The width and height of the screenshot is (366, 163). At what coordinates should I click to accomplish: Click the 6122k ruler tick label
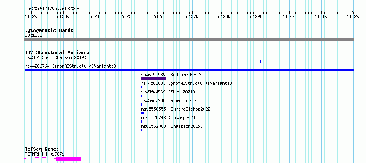pyautogui.click(x=31, y=16)
